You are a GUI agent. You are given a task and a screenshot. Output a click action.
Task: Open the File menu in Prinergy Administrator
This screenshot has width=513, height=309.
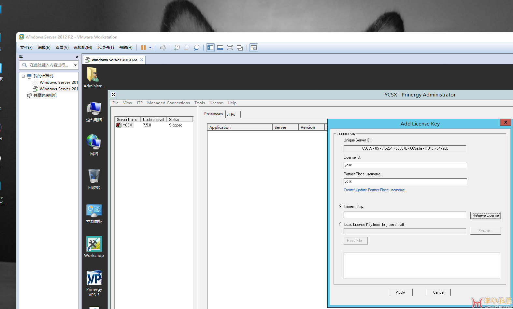[x=116, y=103]
